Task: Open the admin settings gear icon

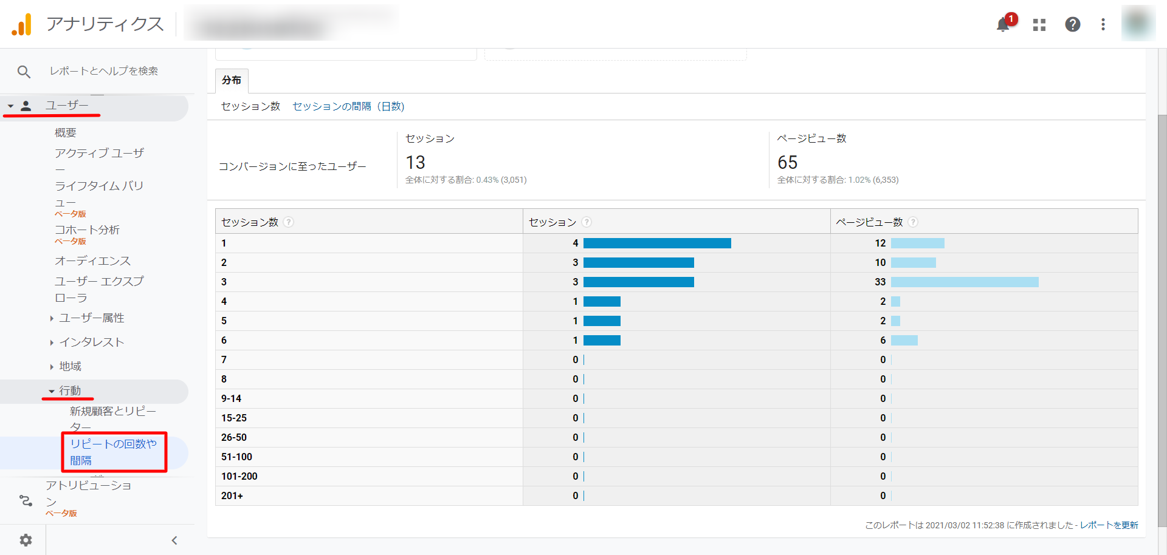Action: click(26, 540)
